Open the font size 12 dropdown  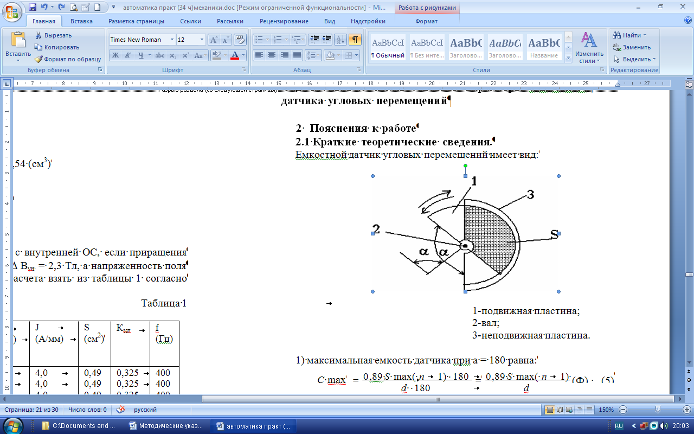pyautogui.click(x=202, y=40)
